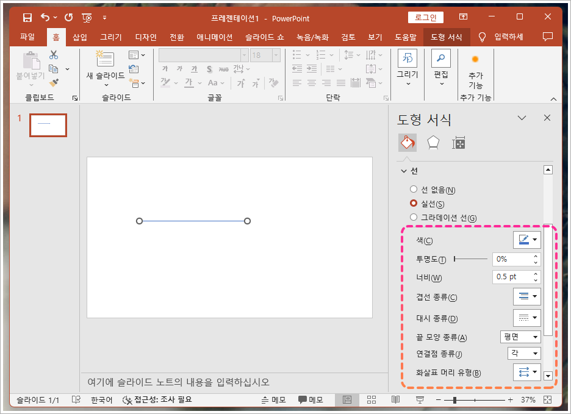Start Slide Show icon in status bar
Viewport: 571px width, 414px height.
(x=420, y=400)
